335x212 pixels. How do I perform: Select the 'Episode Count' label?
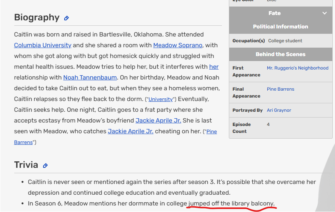(242, 128)
